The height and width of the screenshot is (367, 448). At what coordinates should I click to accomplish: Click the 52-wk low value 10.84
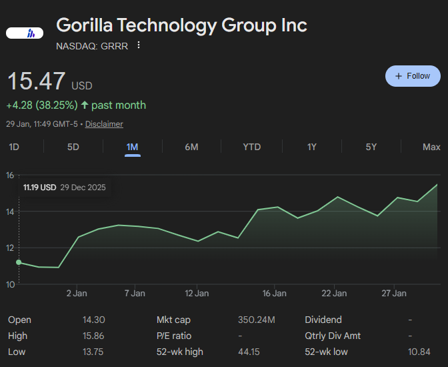click(419, 352)
